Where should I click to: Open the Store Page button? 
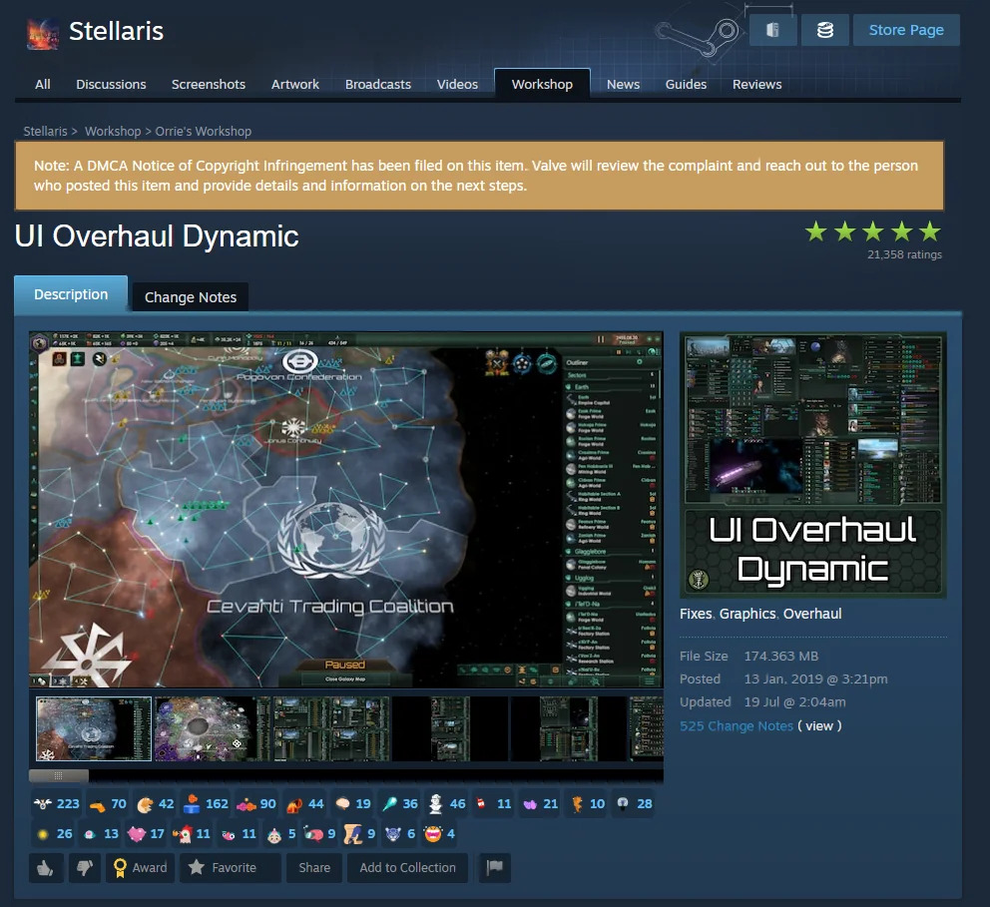pos(906,30)
